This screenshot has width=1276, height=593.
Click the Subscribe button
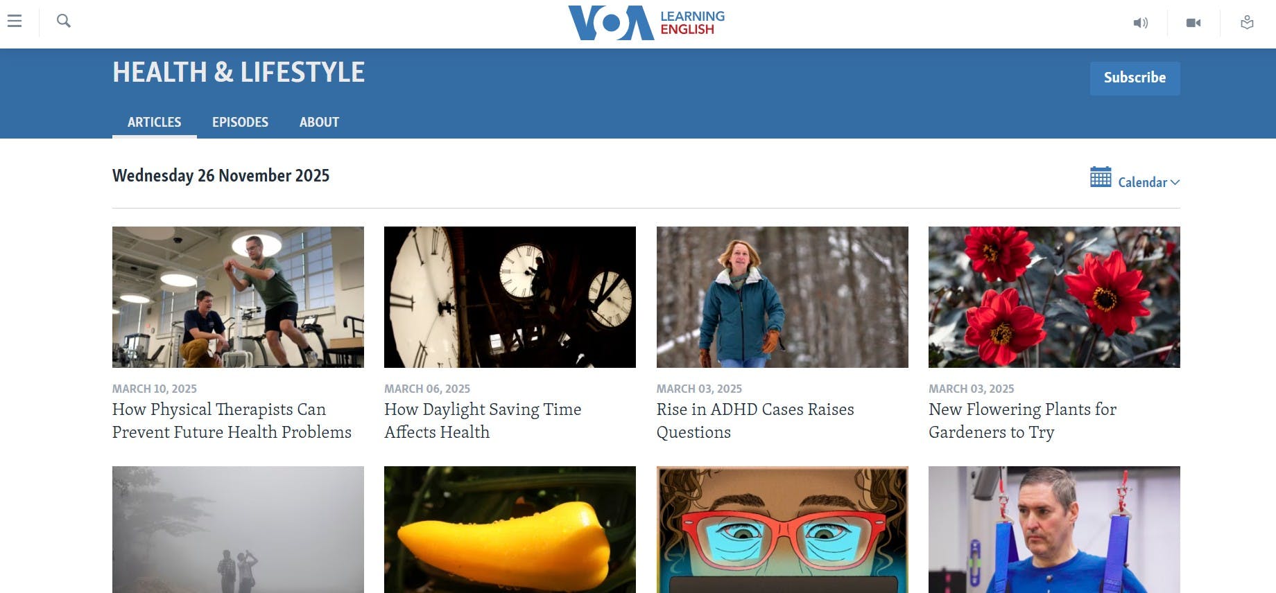(1135, 78)
